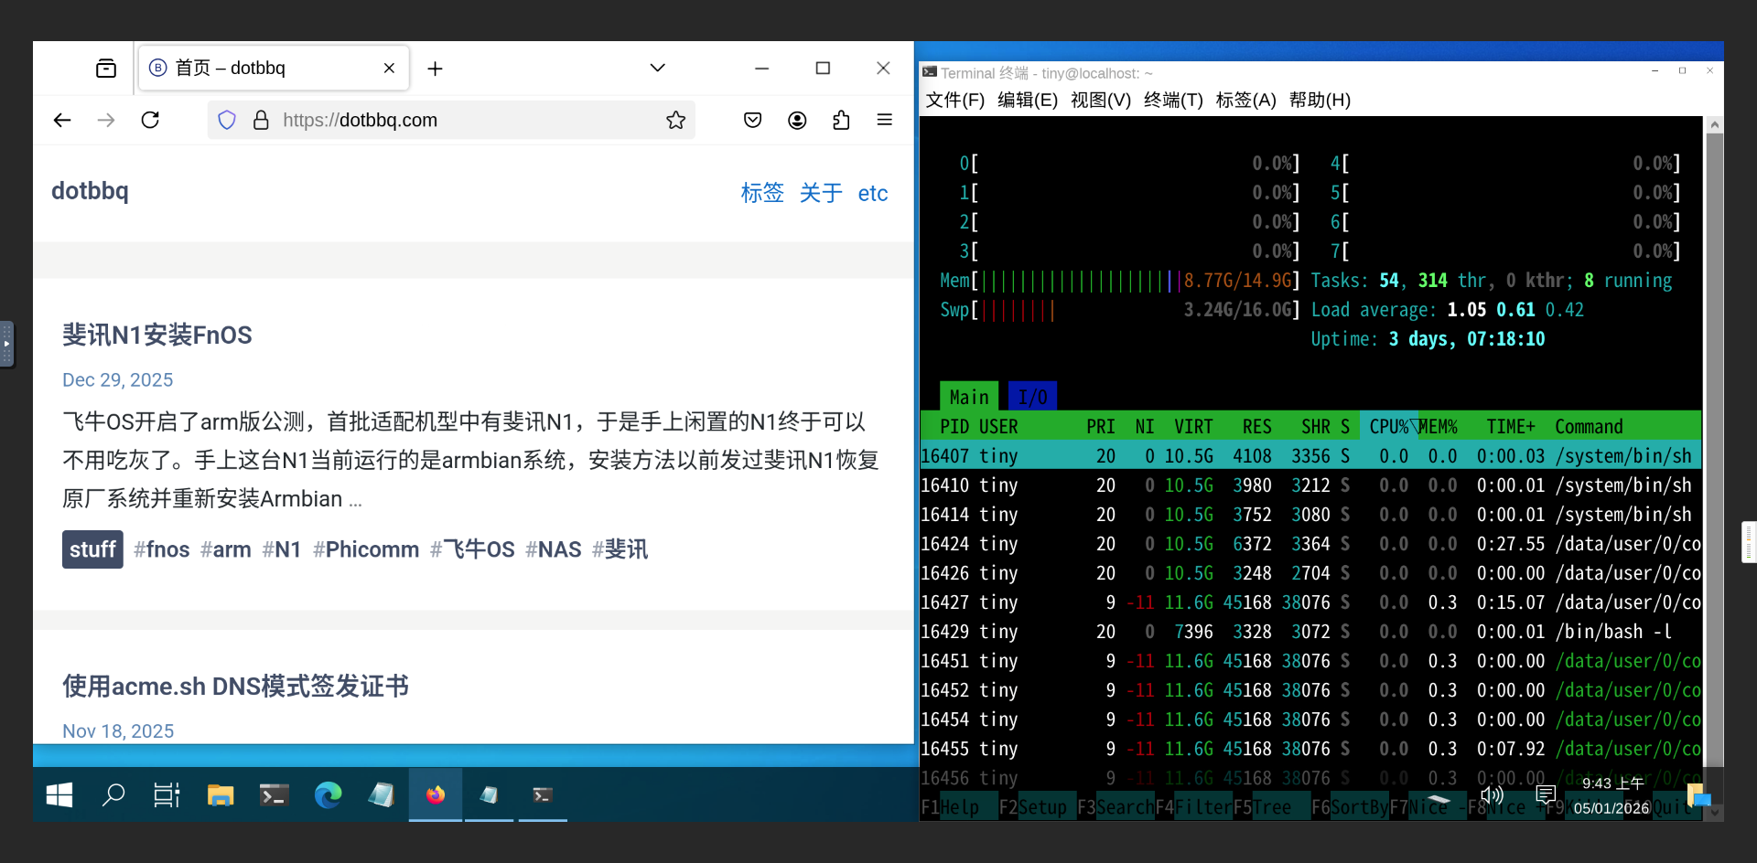Open the notifications icon in system tray

pos(1546,795)
